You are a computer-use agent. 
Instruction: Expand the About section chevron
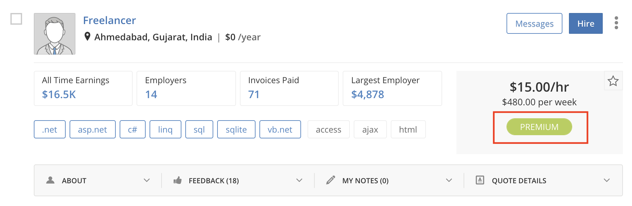147,180
